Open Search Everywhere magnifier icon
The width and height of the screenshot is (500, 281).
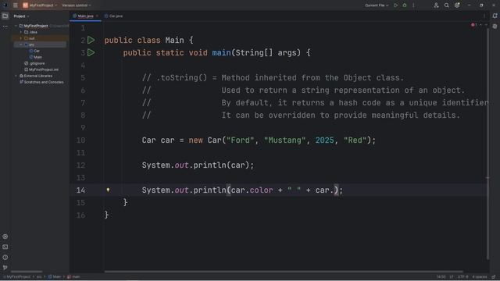[x=447, y=5]
